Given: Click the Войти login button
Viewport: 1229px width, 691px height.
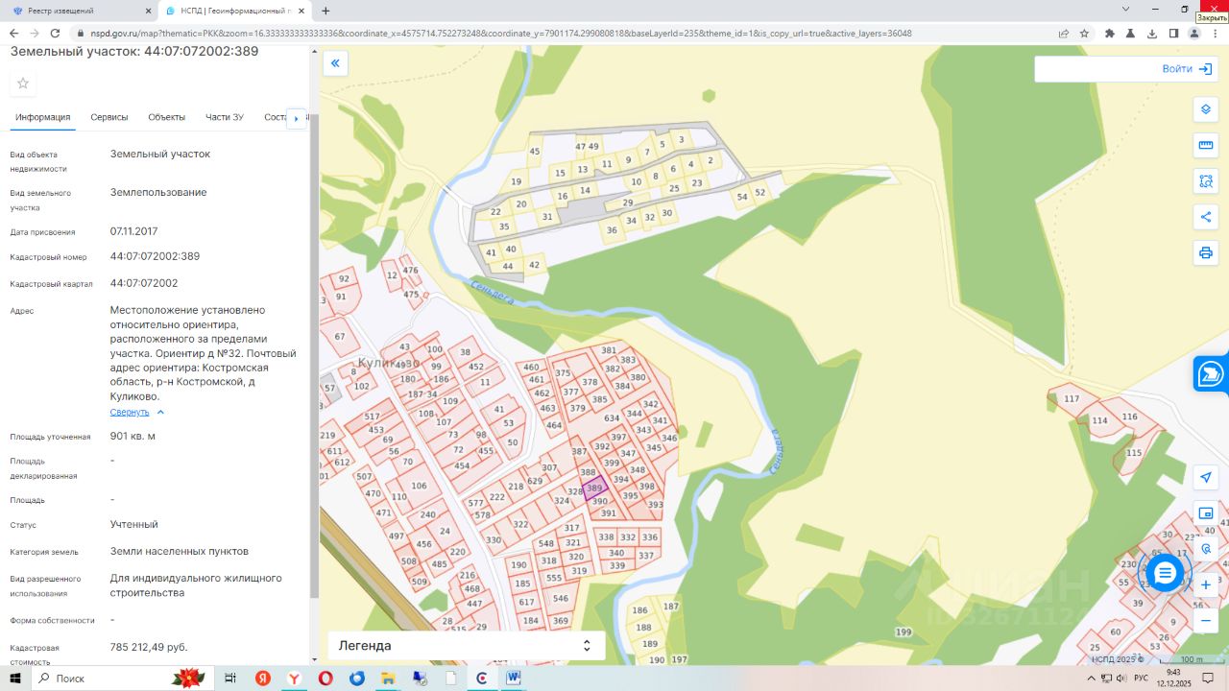Looking at the screenshot, I should coord(1186,69).
